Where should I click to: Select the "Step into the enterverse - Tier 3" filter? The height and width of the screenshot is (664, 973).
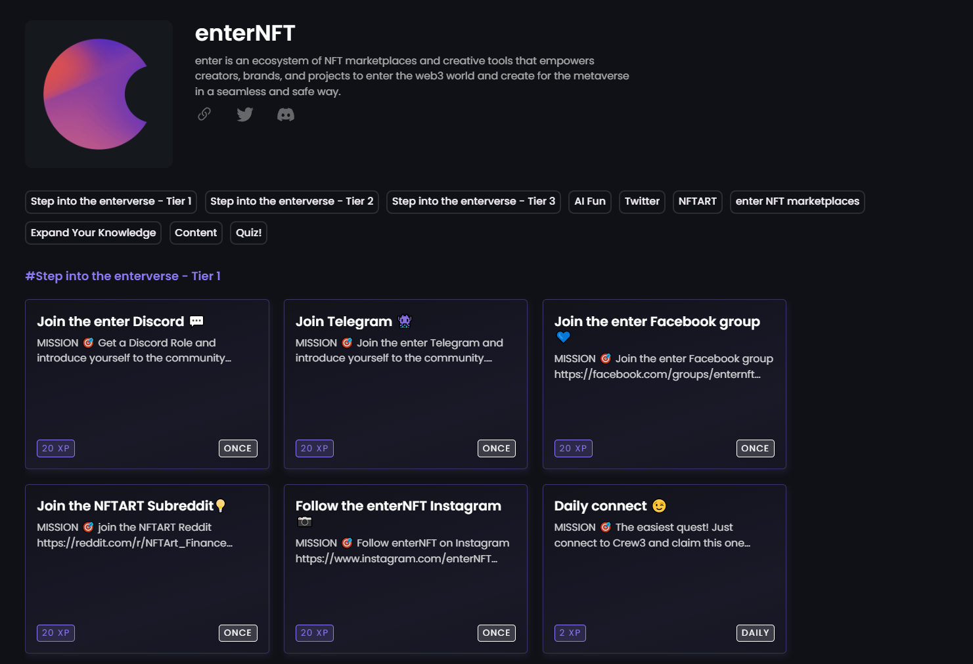point(473,201)
